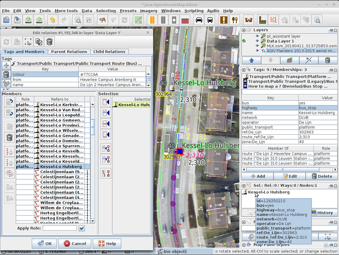This screenshot has width=339, height=255.
Task: Collapse the Layers panel arrow
Action: (x=244, y=30)
